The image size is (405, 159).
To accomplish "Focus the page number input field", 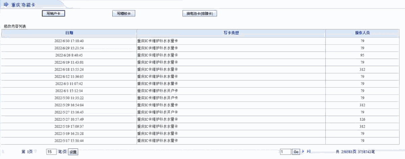I will pos(285,152).
